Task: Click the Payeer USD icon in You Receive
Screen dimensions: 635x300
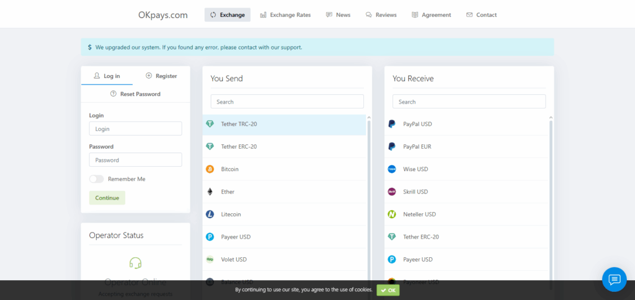Action: pyautogui.click(x=392, y=260)
